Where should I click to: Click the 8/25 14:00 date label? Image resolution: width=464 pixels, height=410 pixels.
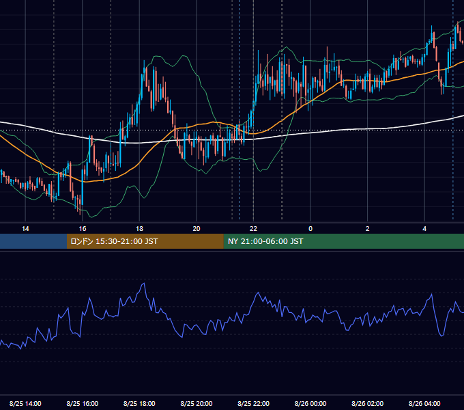click(25, 403)
